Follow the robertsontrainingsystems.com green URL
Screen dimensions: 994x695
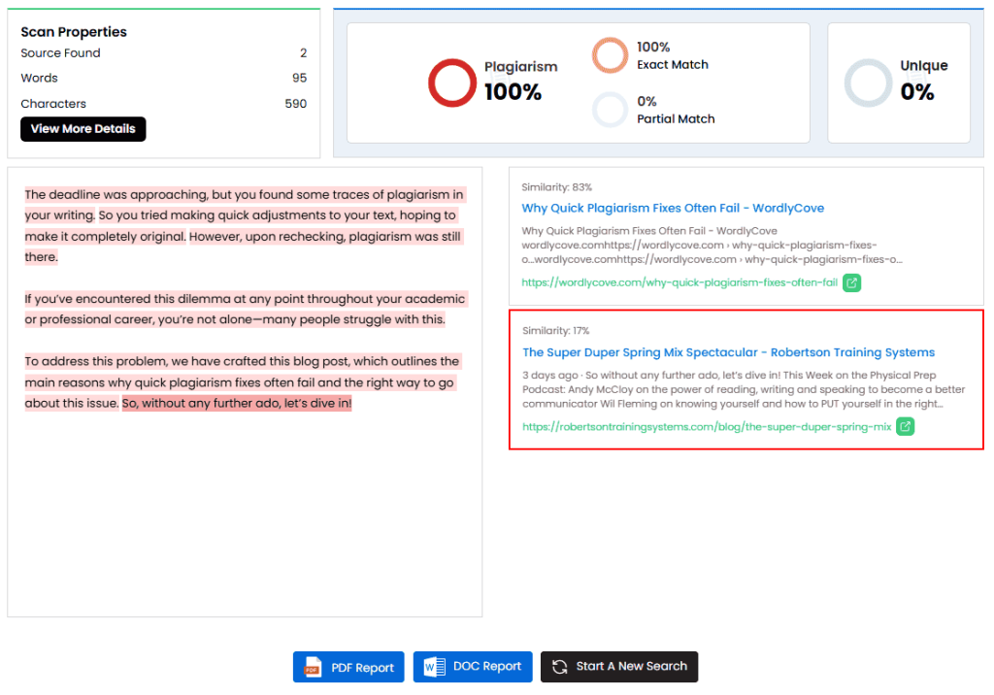(706, 426)
